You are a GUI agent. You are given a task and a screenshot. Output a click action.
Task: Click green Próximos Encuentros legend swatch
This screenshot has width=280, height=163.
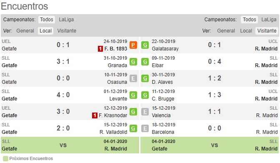5,158
